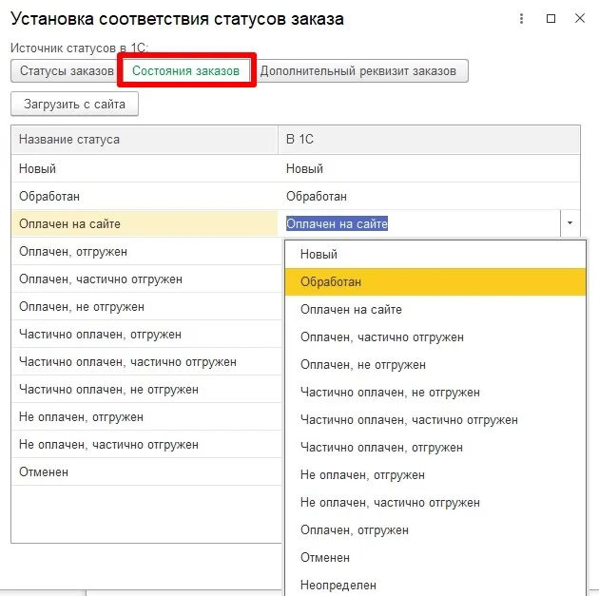Viewport: 599px width, 596px height.
Task: Choose Неопределен in the dropdown list
Action: (x=338, y=586)
